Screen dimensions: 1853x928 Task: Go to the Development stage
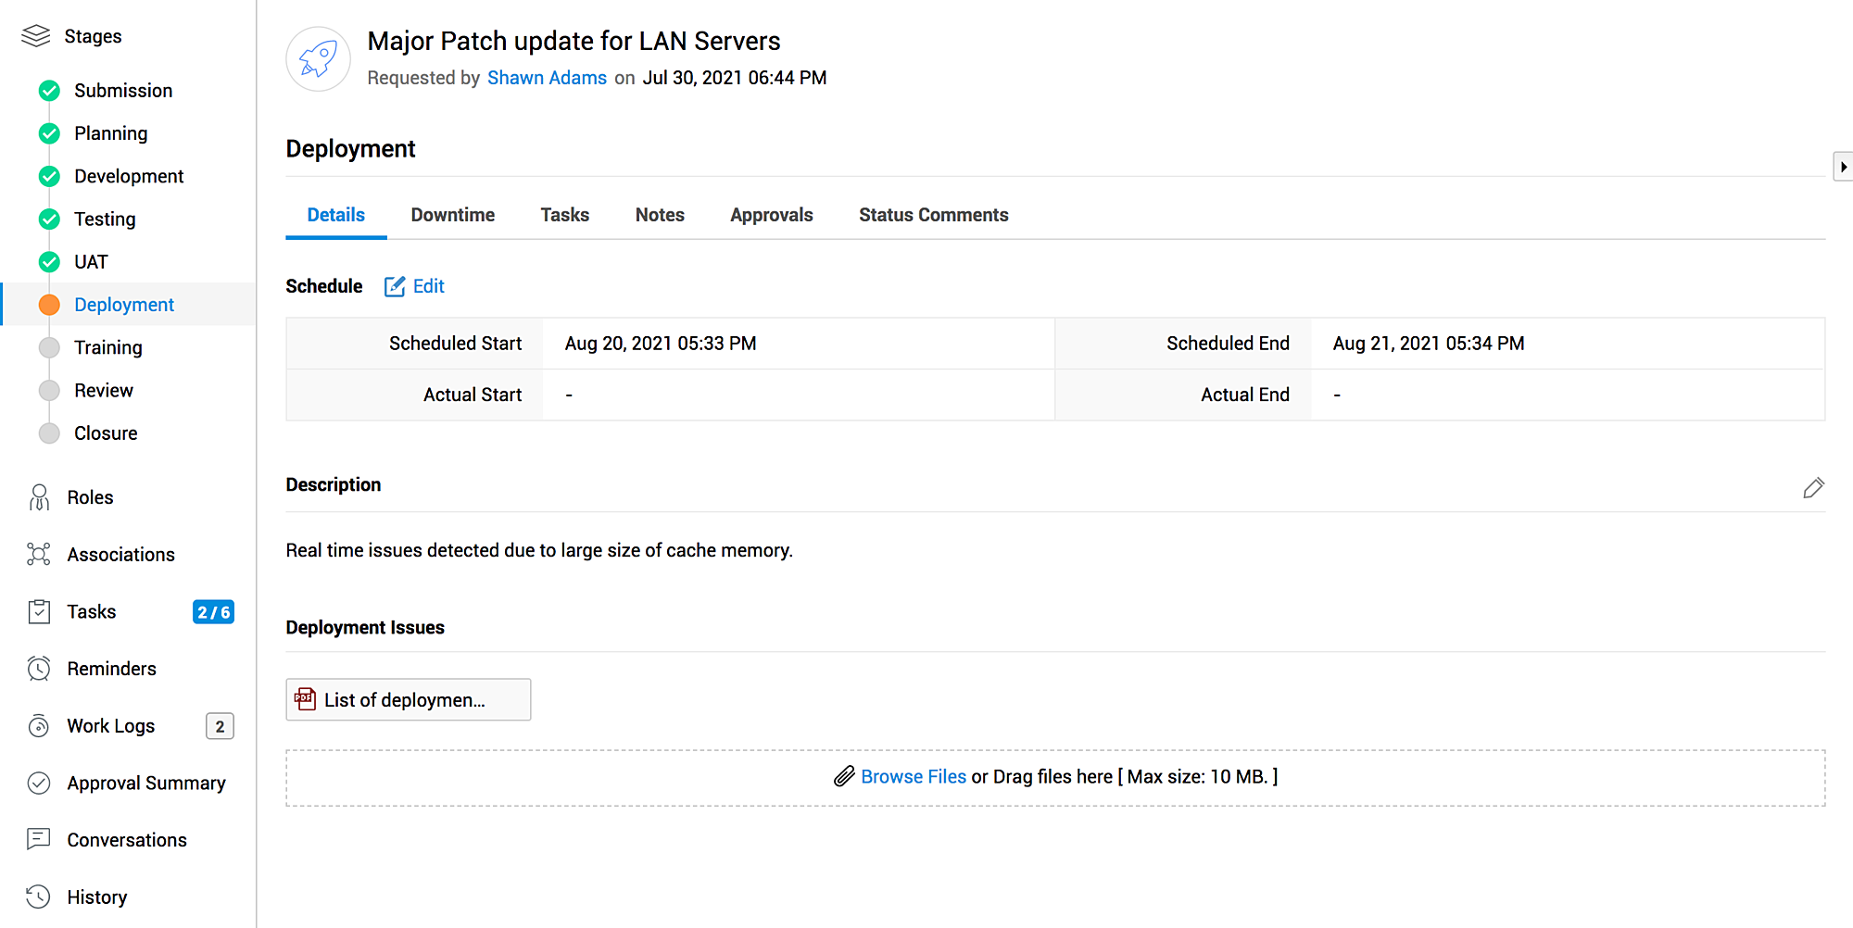[129, 176]
